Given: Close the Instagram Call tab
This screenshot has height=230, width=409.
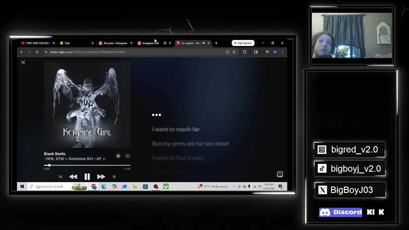Looking at the screenshot, I should point(170,43).
